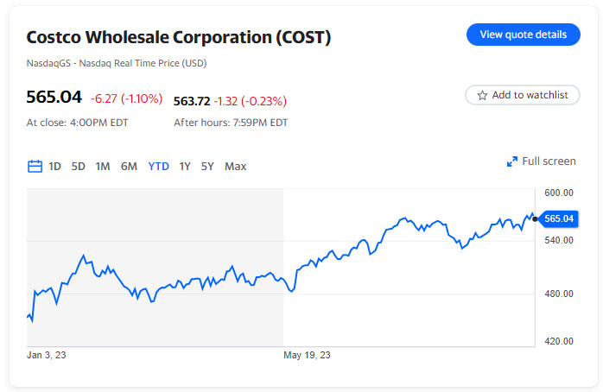Select the Max time range
Viewport: 603px width, 392px height.
pos(235,167)
